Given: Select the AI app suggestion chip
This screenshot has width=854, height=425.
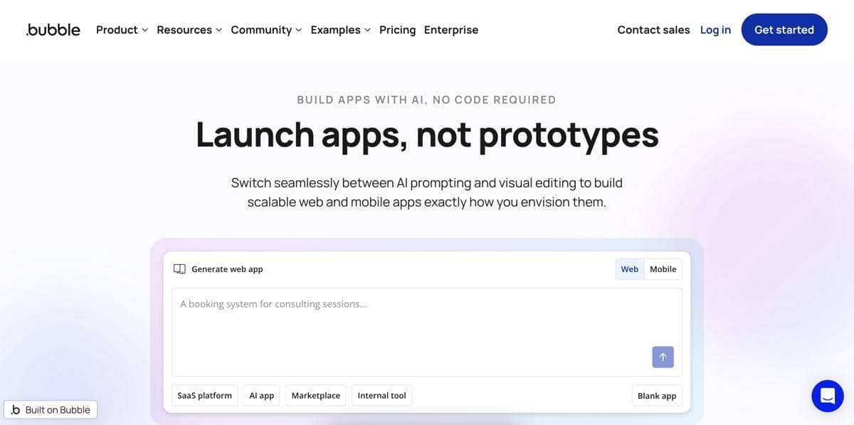Looking at the screenshot, I should 262,396.
